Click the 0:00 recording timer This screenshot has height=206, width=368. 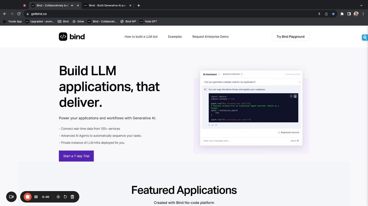pyautogui.click(x=46, y=197)
